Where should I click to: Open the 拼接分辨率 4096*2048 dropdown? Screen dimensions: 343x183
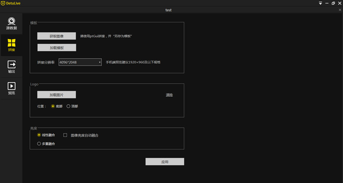click(x=80, y=62)
